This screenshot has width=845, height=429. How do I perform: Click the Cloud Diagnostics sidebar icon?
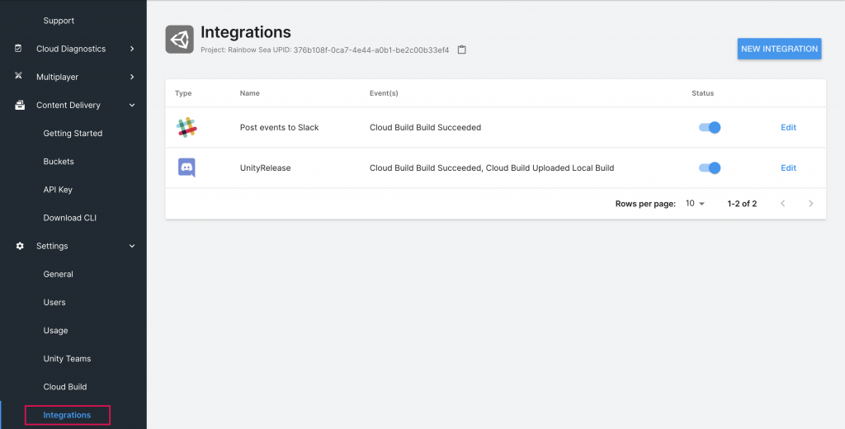click(18, 49)
